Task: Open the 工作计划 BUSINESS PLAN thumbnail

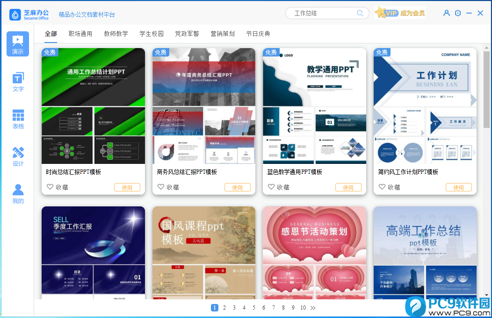Action: (x=425, y=106)
